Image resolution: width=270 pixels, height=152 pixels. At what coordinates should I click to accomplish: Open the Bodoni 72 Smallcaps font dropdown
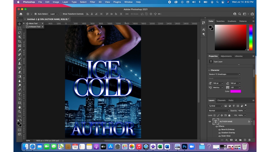(x=239, y=74)
